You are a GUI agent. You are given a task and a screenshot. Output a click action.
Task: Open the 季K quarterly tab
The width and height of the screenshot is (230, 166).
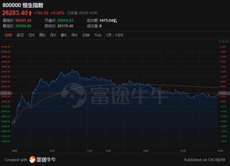64,35
